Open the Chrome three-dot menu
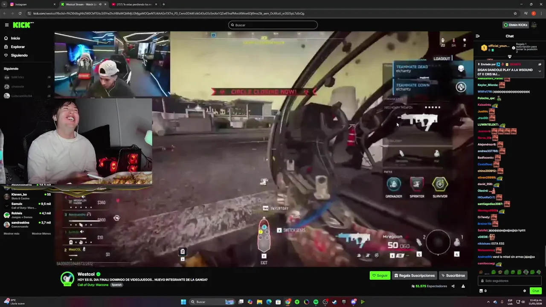546x307 pixels. tap(541, 13)
